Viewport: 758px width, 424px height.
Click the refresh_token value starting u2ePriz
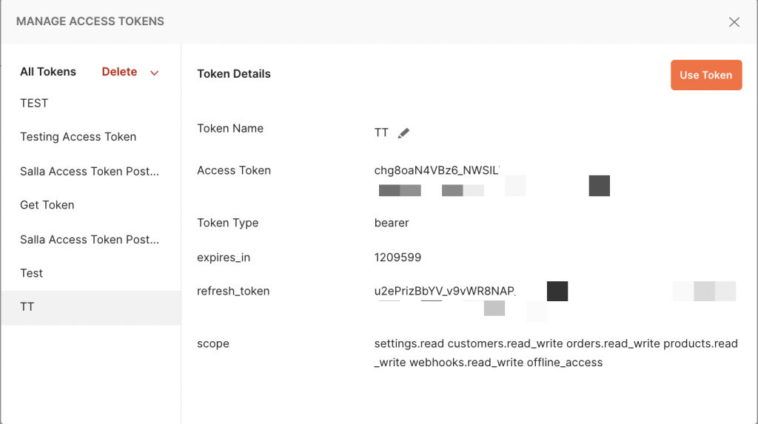pyautogui.click(x=445, y=291)
